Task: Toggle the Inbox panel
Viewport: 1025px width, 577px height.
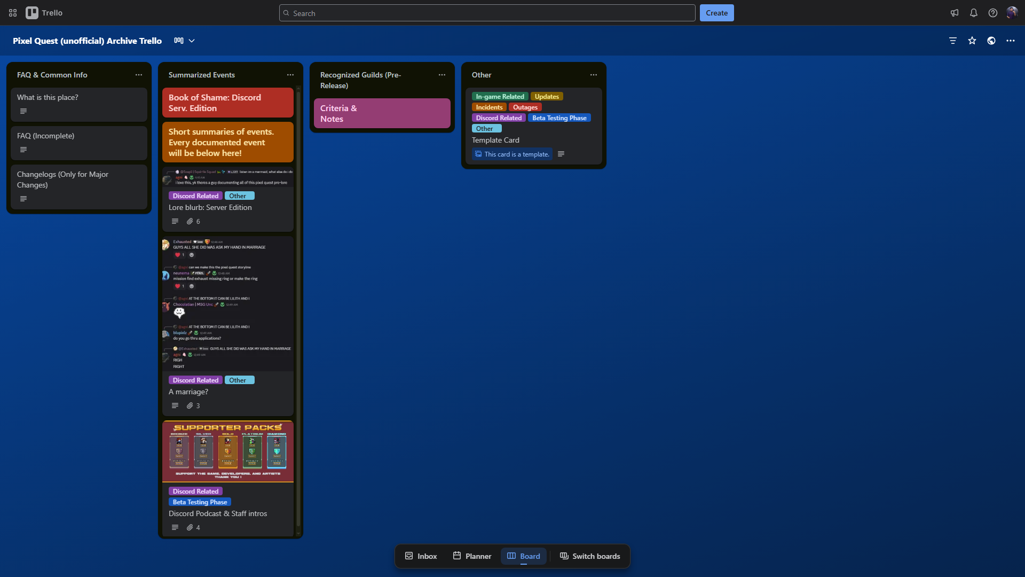Action: (421, 556)
